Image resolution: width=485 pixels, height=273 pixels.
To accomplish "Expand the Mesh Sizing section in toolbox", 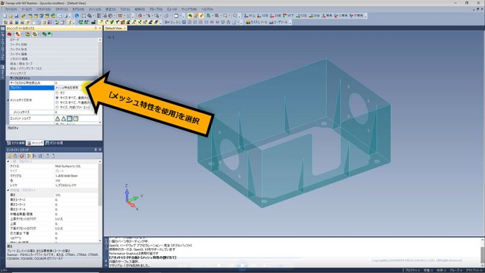I will (18, 73).
